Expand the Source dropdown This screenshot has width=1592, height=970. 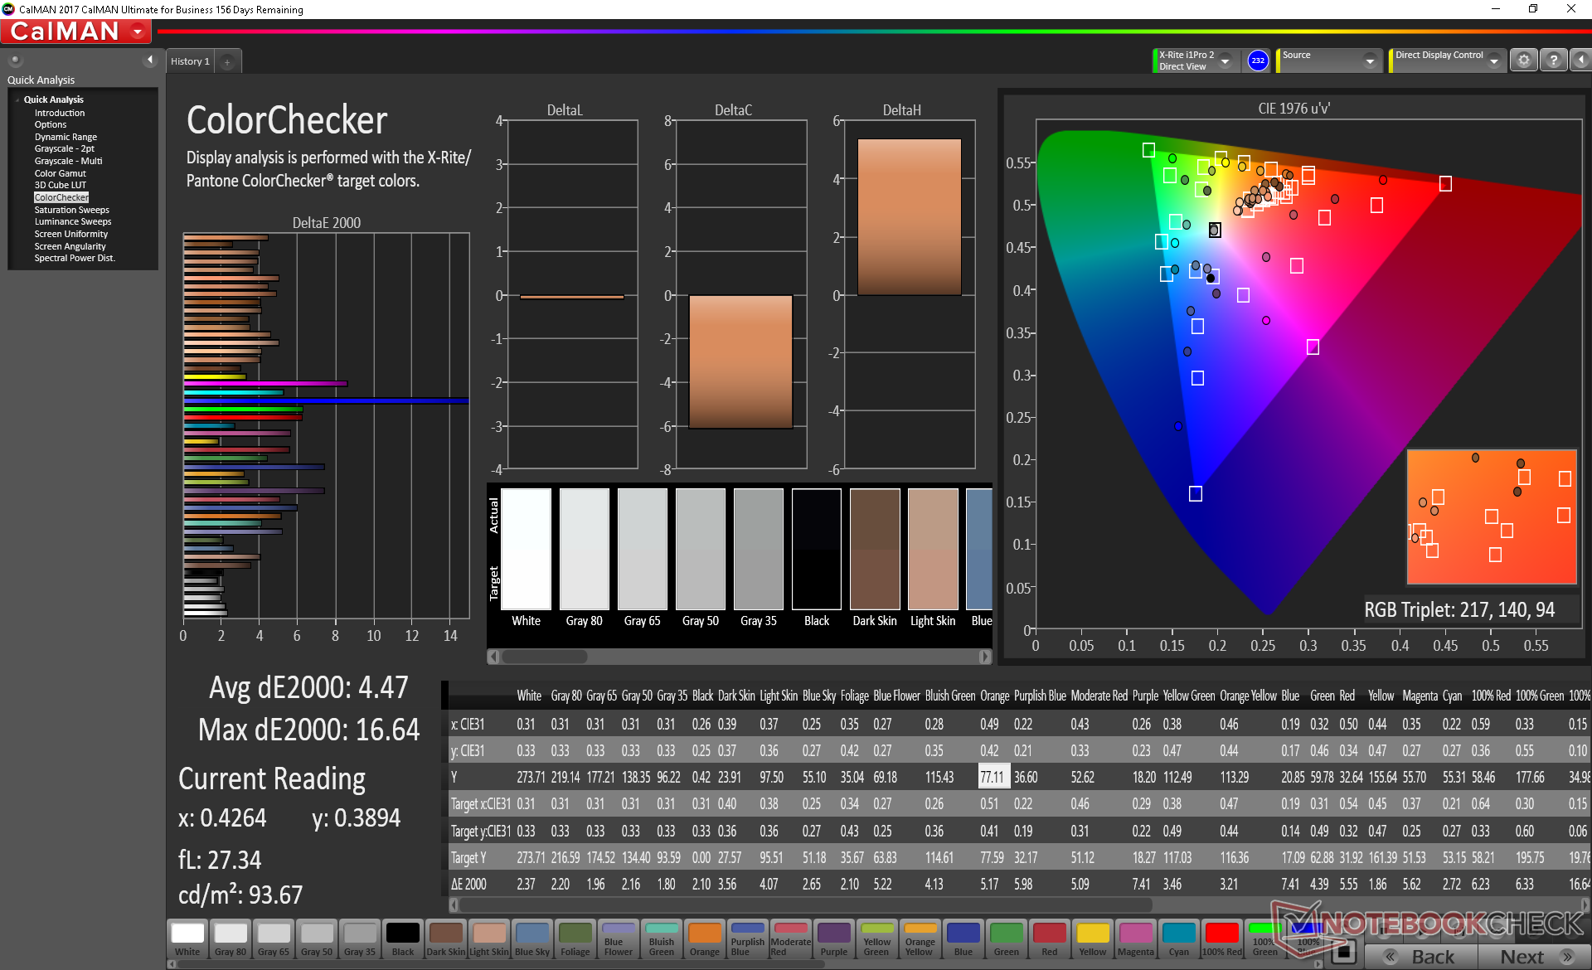coord(1370,61)
